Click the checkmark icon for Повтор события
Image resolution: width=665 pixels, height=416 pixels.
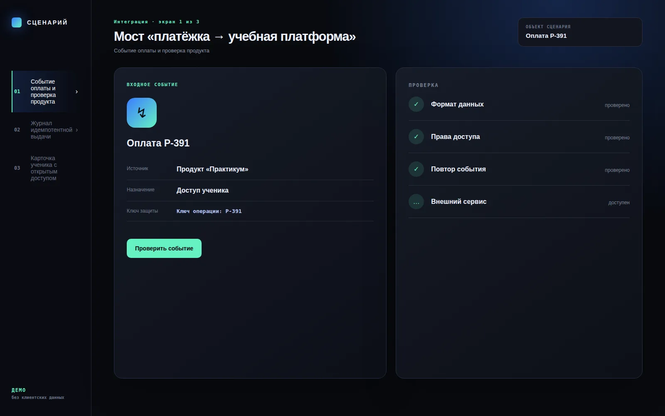click(416, 169)
